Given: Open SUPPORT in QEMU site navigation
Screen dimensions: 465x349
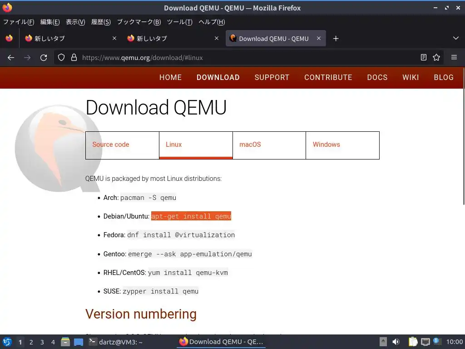Looking at the screenshot, I should pos(272,77).
